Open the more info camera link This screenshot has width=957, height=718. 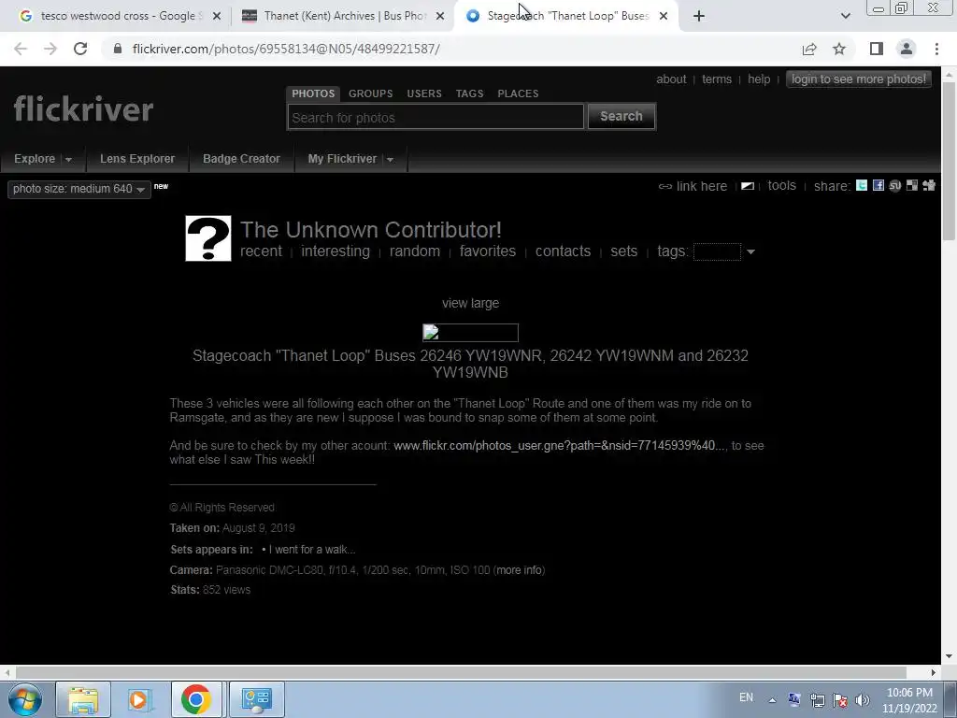[x=519, y=570]
